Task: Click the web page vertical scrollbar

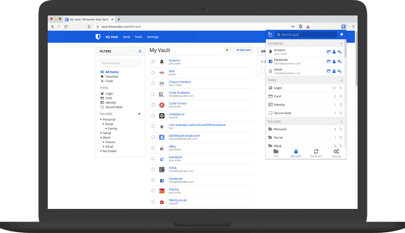Action: pyautogui.click(x=356, y=59)
